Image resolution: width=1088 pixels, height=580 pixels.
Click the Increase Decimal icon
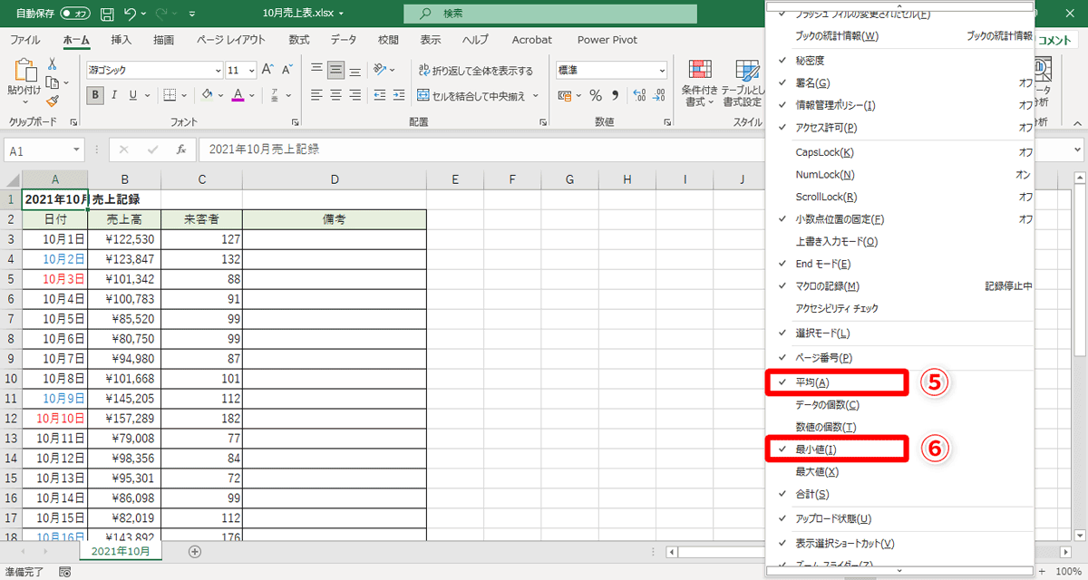coord(637,95)
